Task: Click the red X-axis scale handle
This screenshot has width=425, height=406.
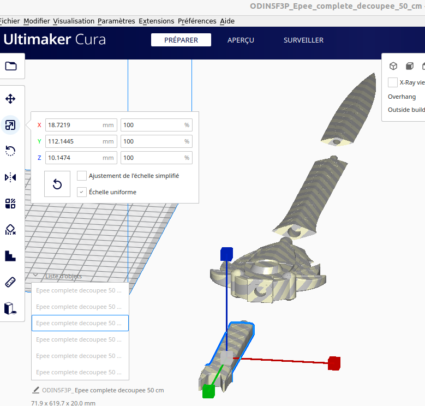Action: (334, 363)
